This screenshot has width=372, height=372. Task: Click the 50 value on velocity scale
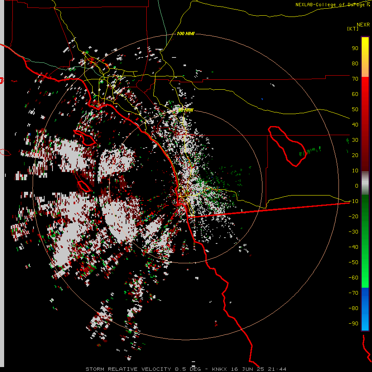pos(355,110)
